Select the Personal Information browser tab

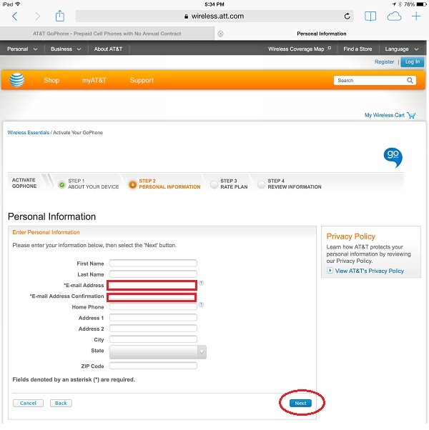pyautogui.click(x=322, y=34)
